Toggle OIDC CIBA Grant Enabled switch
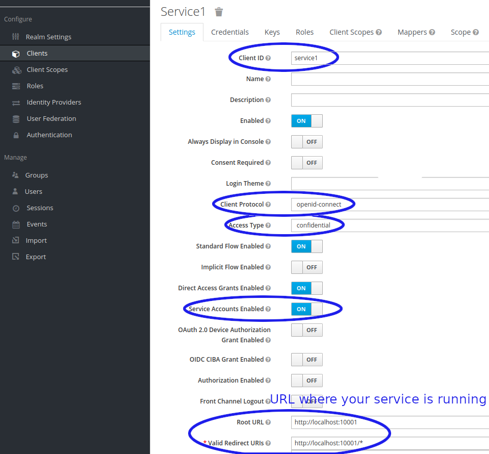This screenshot has width=489, height=454. (x=307, y=360)
